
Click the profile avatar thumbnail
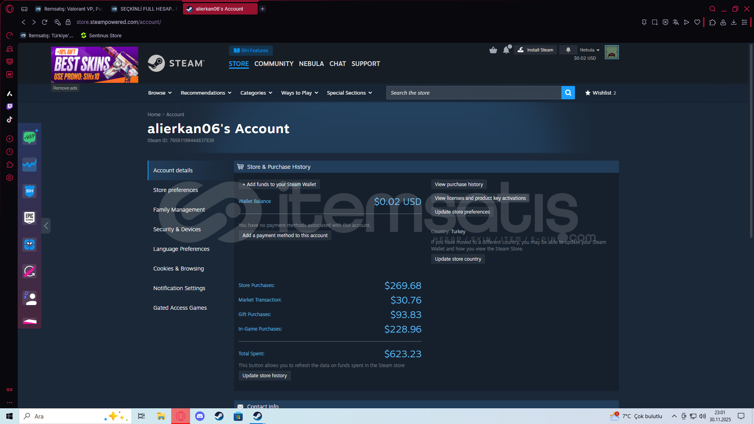tap(611, 52)
